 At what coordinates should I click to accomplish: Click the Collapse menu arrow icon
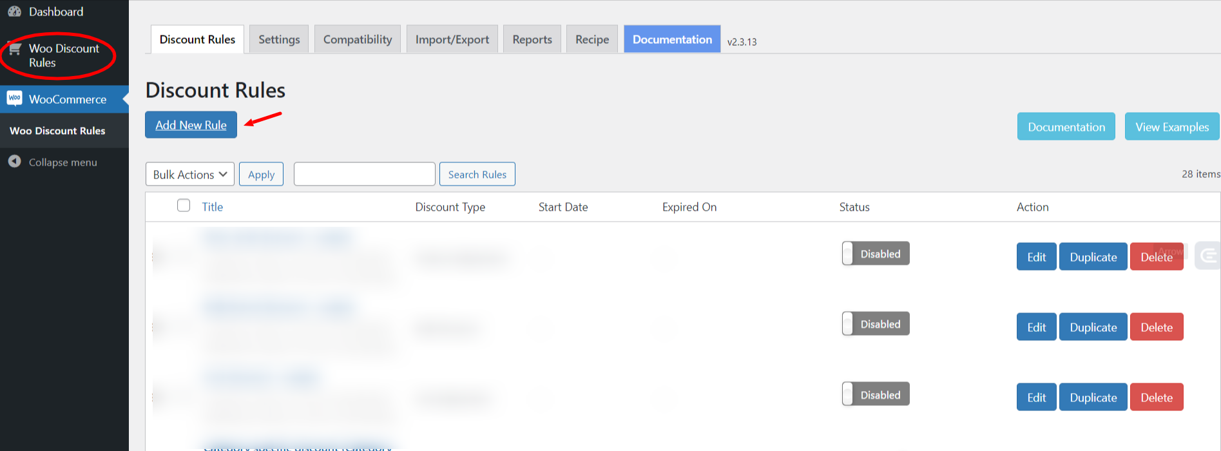point(15,162)
